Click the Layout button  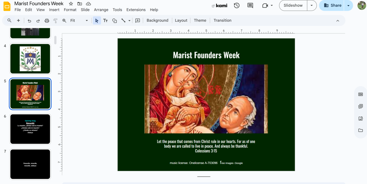tap(181, 20)
